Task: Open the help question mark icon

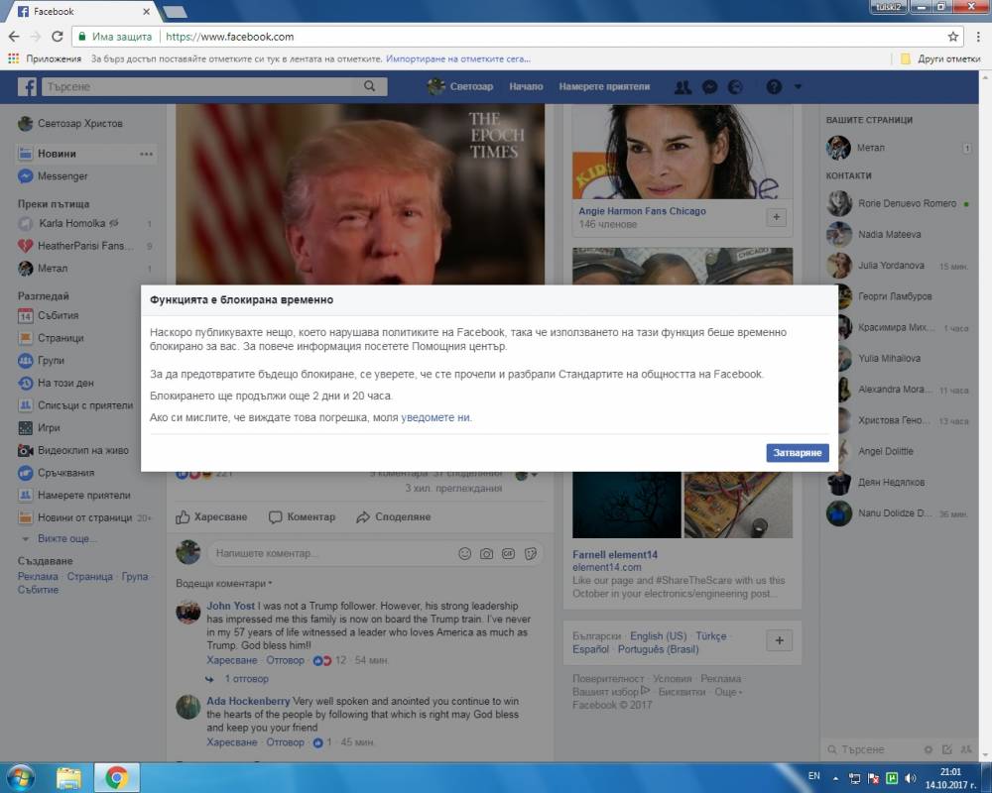Action: [x=774, y=86]
